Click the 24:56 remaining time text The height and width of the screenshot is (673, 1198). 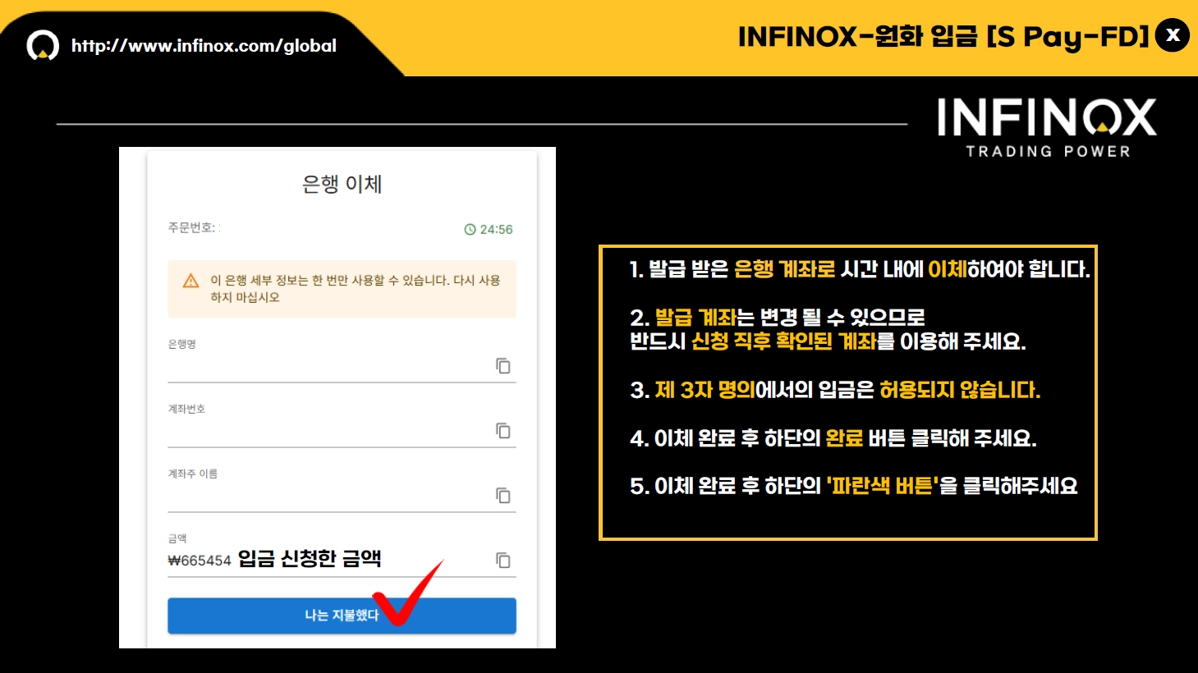(496, 230)
